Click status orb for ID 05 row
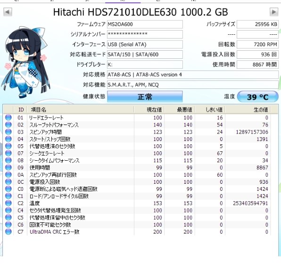The height and width of the screenshot is (274, 281). [x=8, y=146]
